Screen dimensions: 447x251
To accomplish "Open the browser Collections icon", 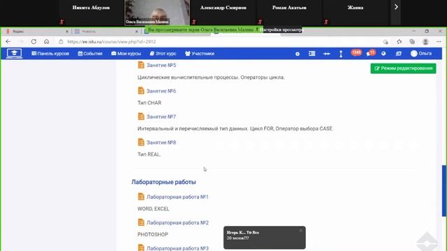I will tap(412, 42).
